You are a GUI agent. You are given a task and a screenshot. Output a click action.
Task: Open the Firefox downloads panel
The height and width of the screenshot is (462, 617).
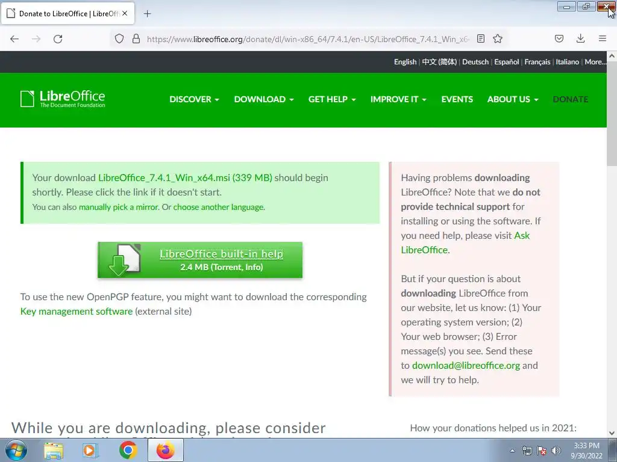coord(580,38)
